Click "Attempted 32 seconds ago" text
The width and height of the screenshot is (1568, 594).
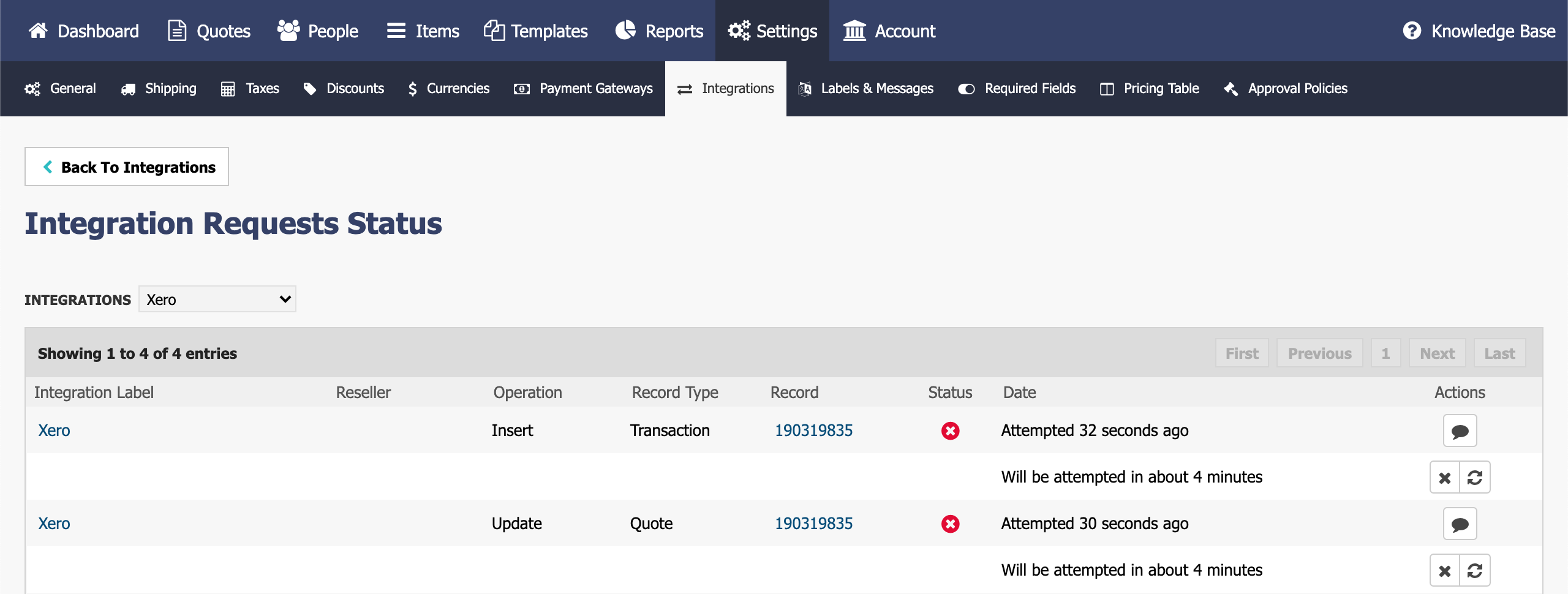tap(1095, 430)
